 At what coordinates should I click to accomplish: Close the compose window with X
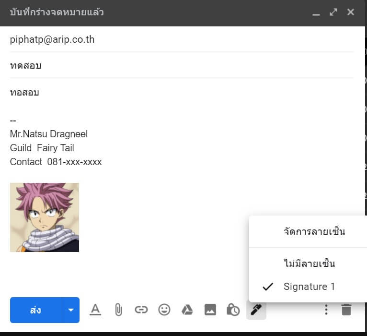[351, 12]
